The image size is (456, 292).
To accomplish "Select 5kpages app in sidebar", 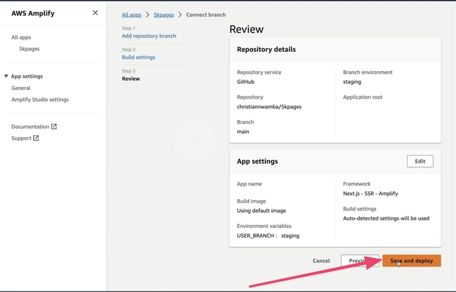I will (30, 49).
